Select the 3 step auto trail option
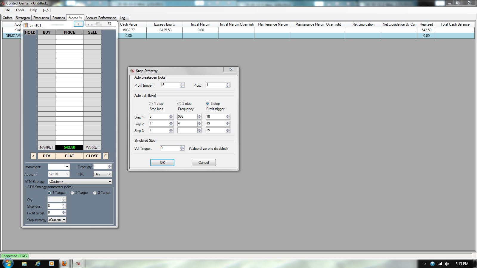Viewport: 477px width, 268px height. [207, 104]
